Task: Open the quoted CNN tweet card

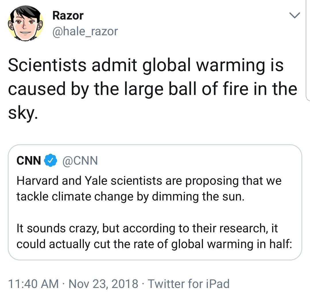Action: click(155, 202)
